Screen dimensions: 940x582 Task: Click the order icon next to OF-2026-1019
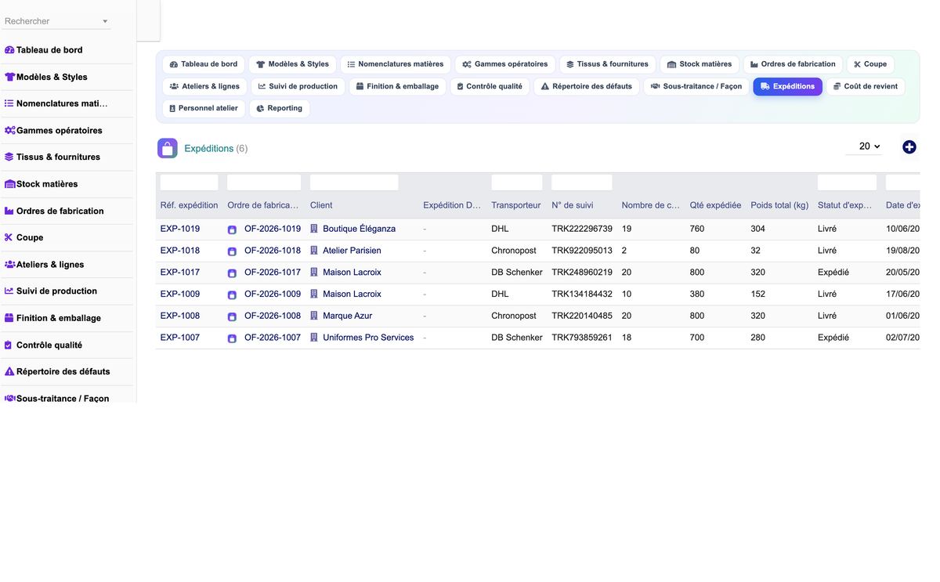coord(232,230)
